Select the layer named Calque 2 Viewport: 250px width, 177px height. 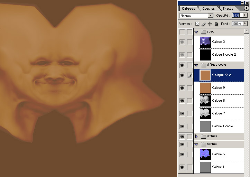(219, 42)
